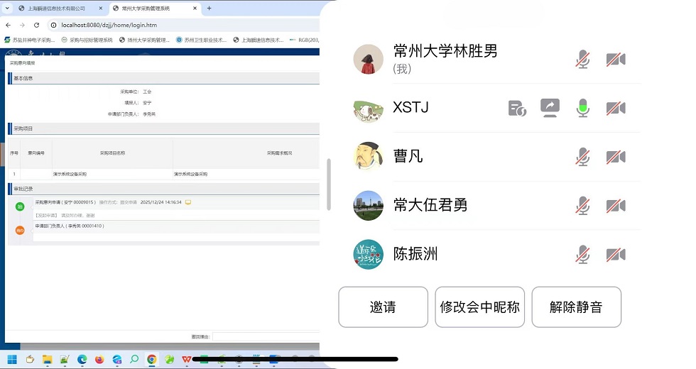Open 常州大学林胜男's profile avatar

pyautogui.click(x=368, y=59)
